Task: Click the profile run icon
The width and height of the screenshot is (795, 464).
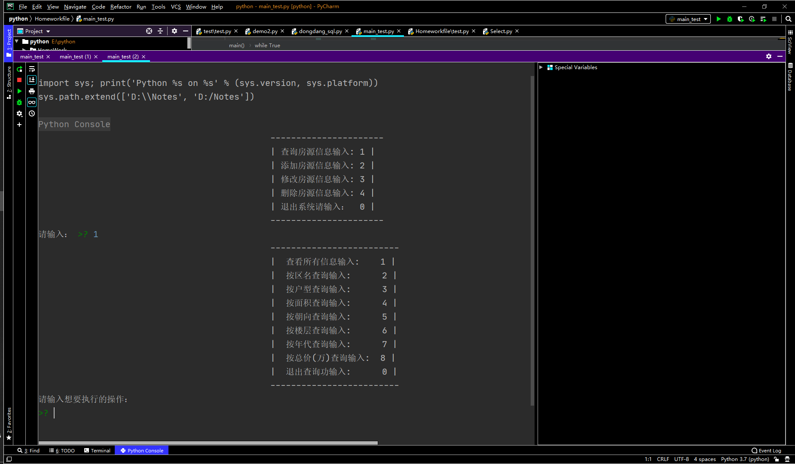Action: pyautogui.click(x=752, y=19)
